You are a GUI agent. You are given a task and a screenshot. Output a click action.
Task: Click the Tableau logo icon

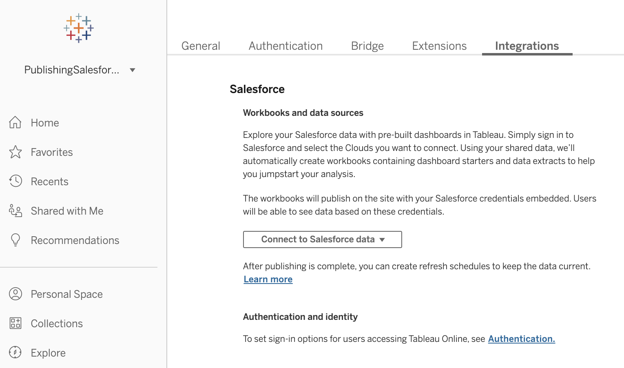[x=79, y=29]
